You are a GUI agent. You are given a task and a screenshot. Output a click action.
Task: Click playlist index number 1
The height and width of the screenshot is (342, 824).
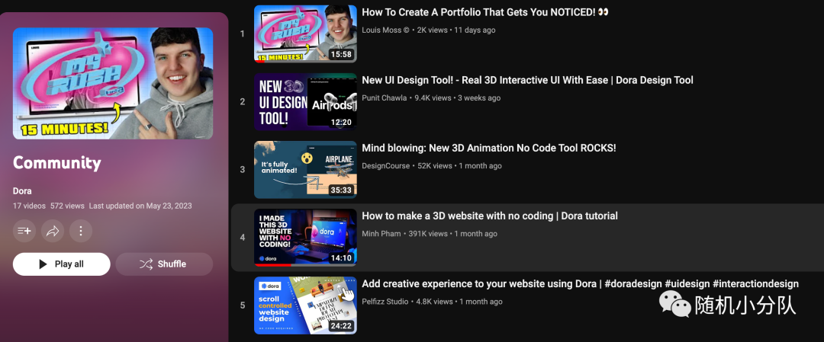click(x=243, y=34)
